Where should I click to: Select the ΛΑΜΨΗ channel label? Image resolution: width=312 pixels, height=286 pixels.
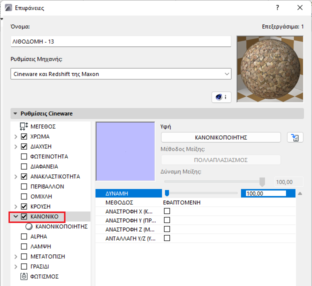point(40,246)
